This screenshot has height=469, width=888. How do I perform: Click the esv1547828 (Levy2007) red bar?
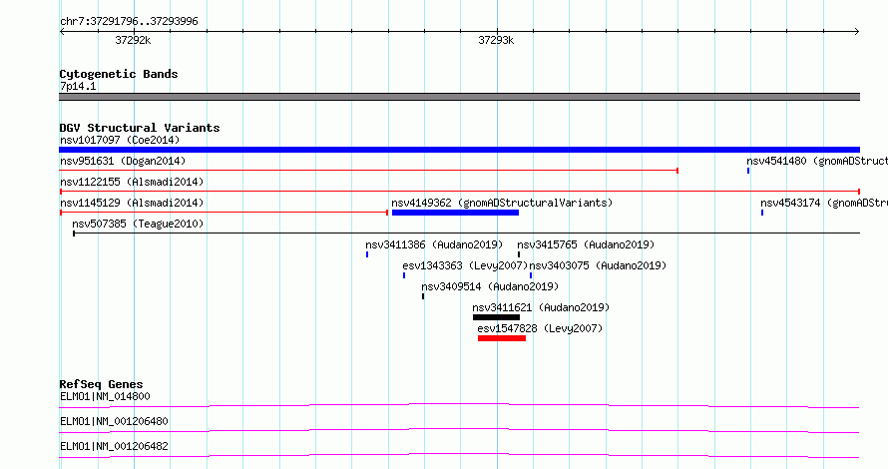point(502,338)
